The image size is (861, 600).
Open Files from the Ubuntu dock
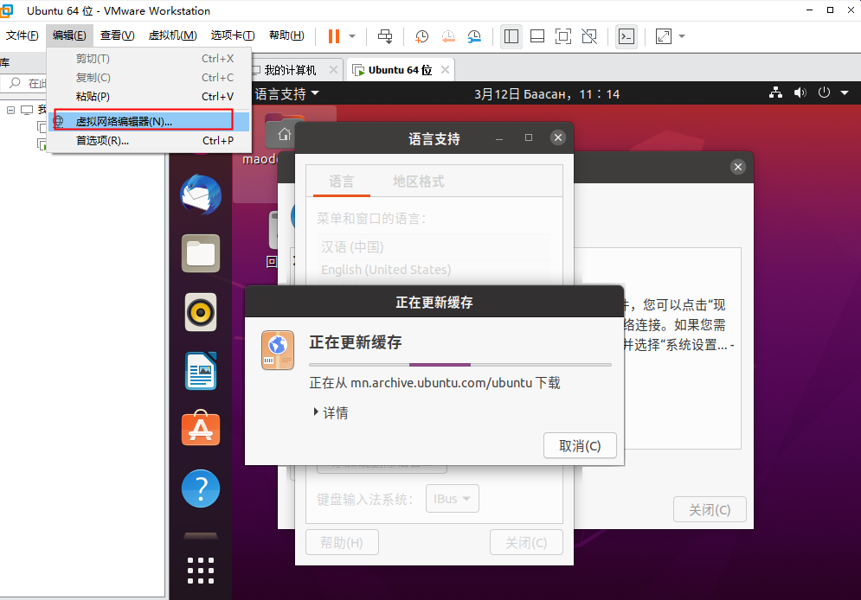click(201, 253)
